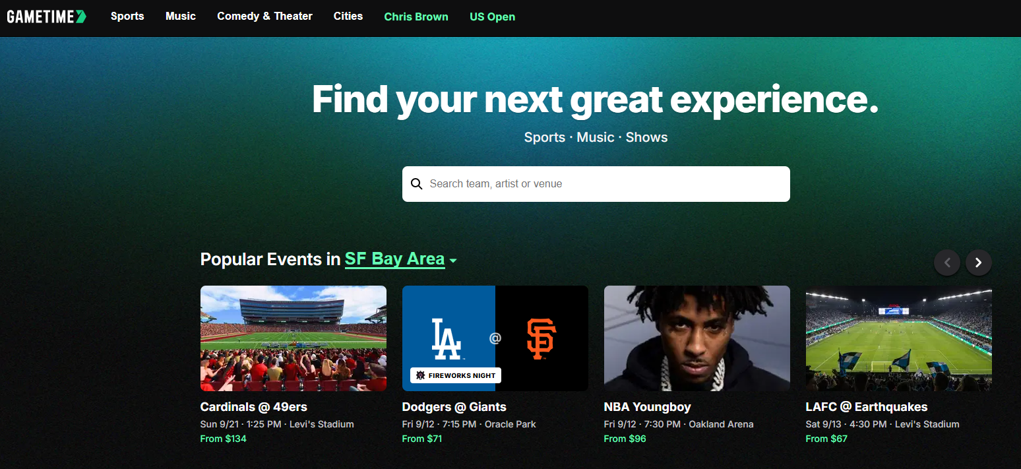Click the 'Find your next great experience.' headline
Viewport: 1021px width, 469px height.
pos(596,100)
